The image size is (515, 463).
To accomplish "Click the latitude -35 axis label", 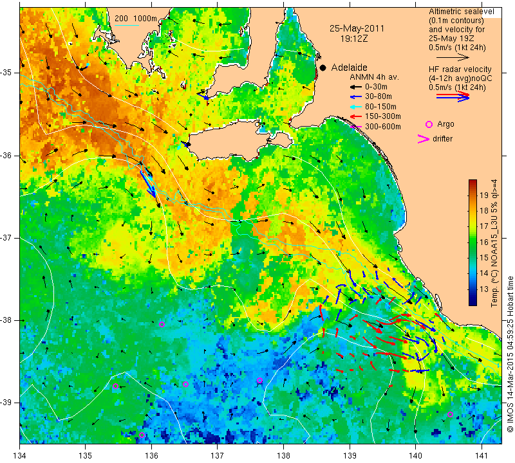I will pyautogui.click(x=6, y=73).
